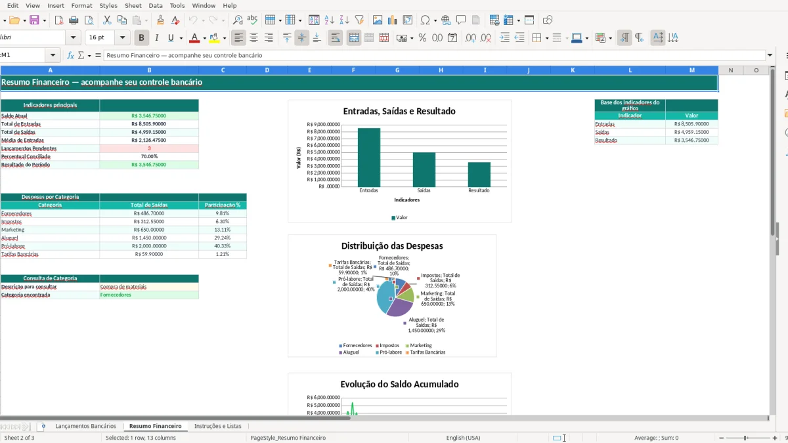Open the font name dropdown arrow

coord(74,38)
